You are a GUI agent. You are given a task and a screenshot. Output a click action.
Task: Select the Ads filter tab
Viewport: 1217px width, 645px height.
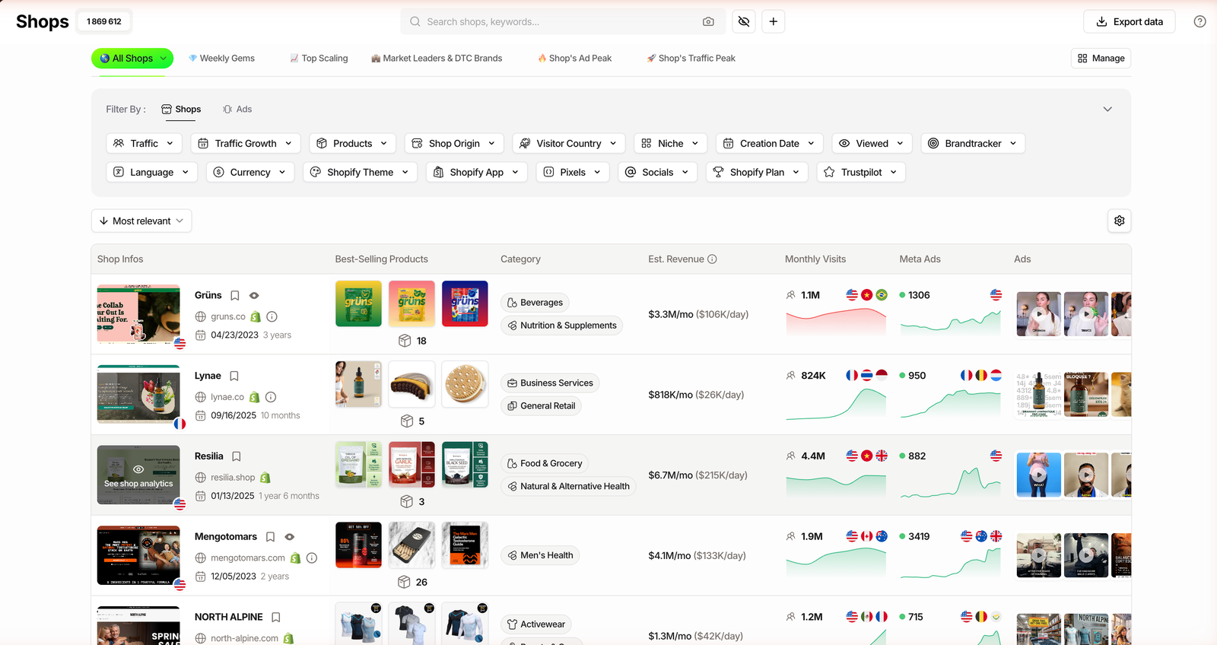pos(237,110)
